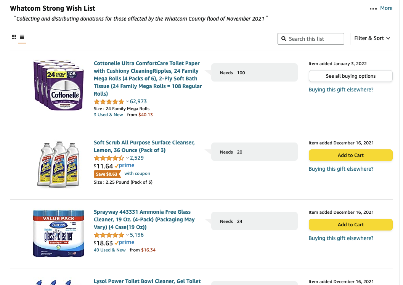
Task: Expand the Filter & Sort dropdown
Action: coord(372,38)
